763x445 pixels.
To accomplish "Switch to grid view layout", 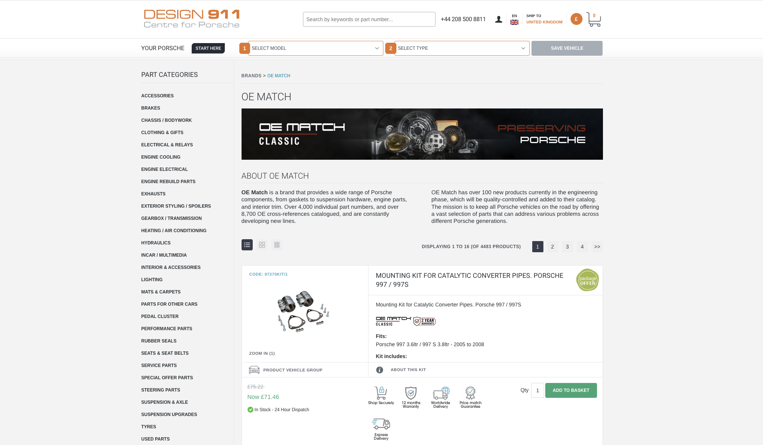I will coord(262,245).
